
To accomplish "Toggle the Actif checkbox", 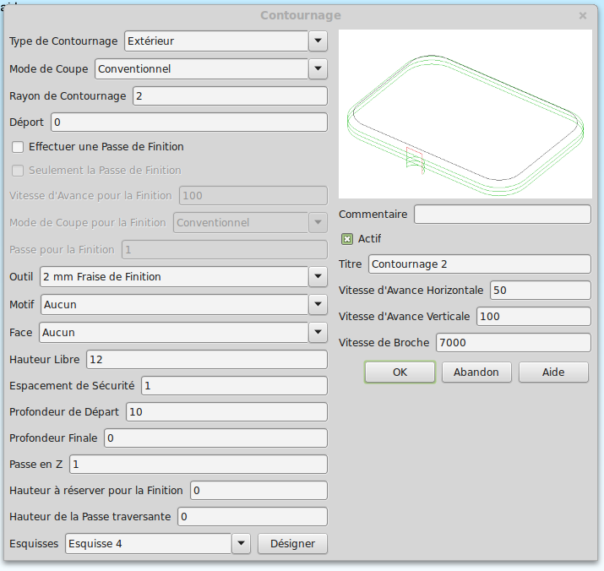I will pyautogui.click(x=346, y=239).
